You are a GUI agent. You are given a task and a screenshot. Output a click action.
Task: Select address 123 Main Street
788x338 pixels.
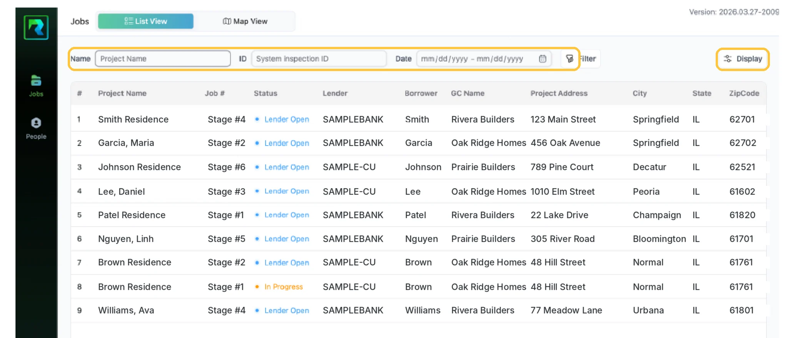coord(563,119)
